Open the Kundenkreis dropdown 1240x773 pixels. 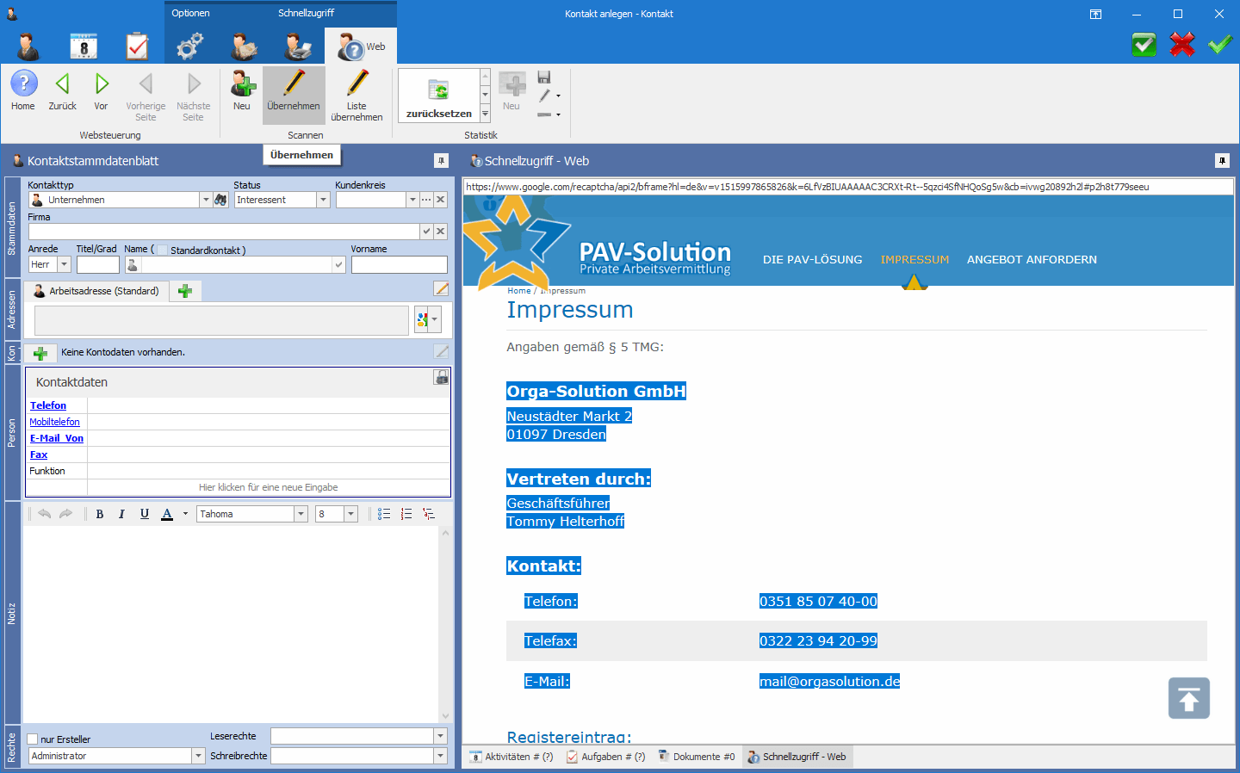(x=412, y=200)
